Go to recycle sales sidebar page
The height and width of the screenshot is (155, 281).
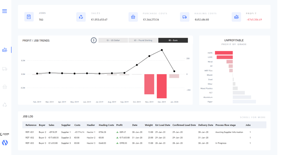coord(4,105)
